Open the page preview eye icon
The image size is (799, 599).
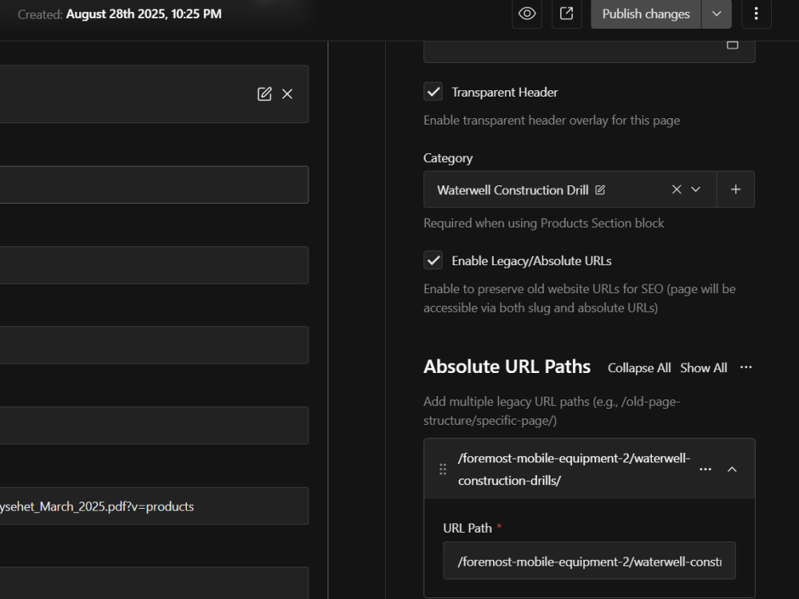(x=527, y=14)
